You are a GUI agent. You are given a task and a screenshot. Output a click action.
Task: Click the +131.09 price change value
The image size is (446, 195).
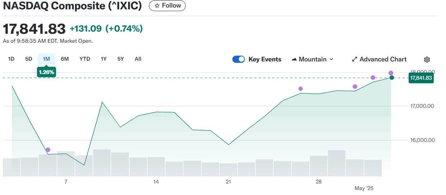coord(85,29)
